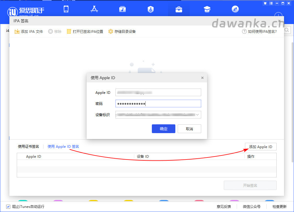Minimize the main i4 window

277,3
